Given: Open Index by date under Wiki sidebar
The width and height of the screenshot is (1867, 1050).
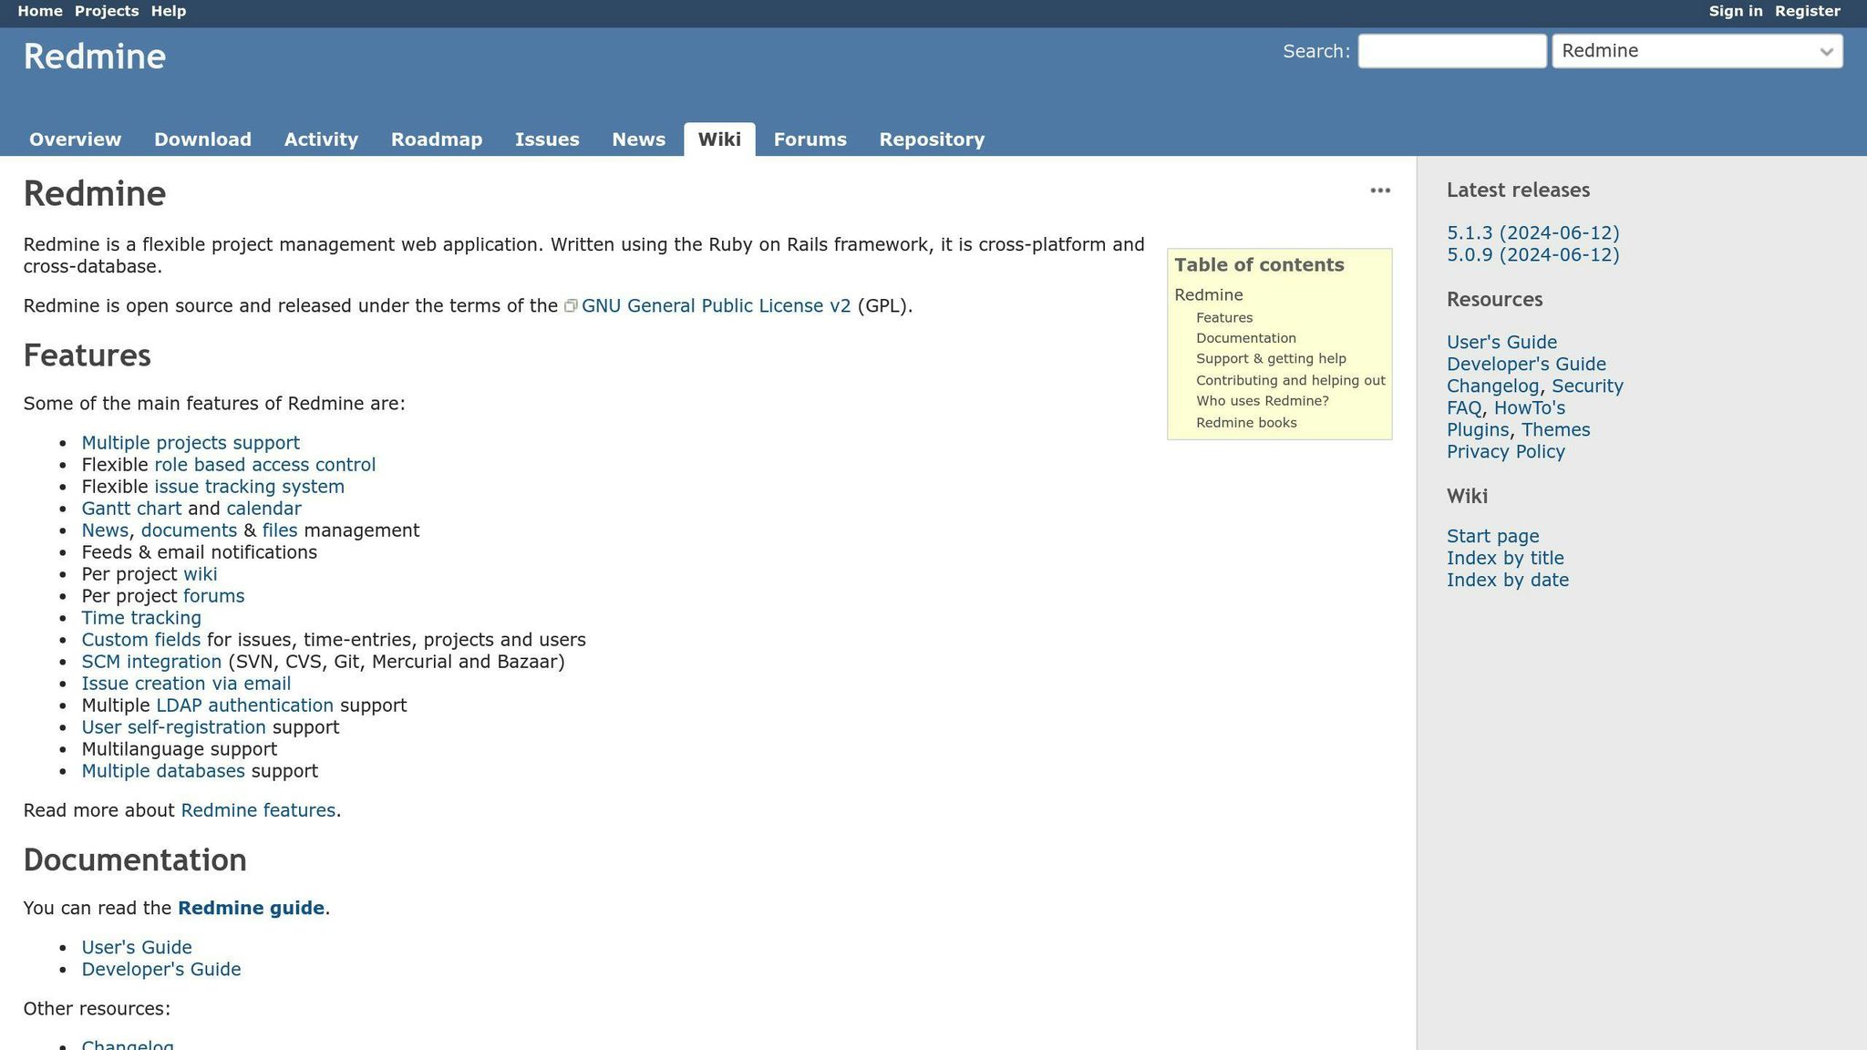Looking at the screenshot, I should click(1507, 580).
